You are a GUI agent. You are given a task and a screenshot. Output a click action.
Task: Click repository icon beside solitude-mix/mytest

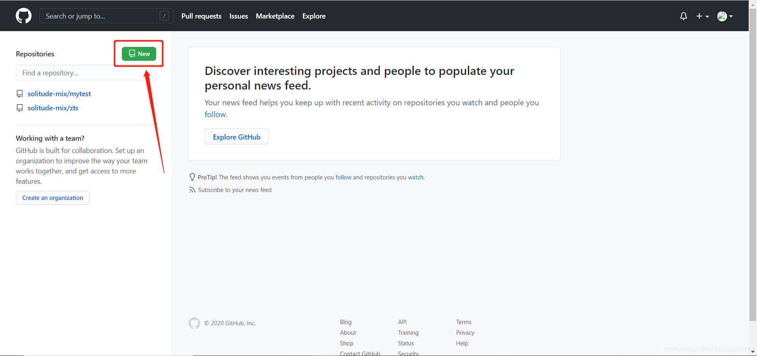20,94
